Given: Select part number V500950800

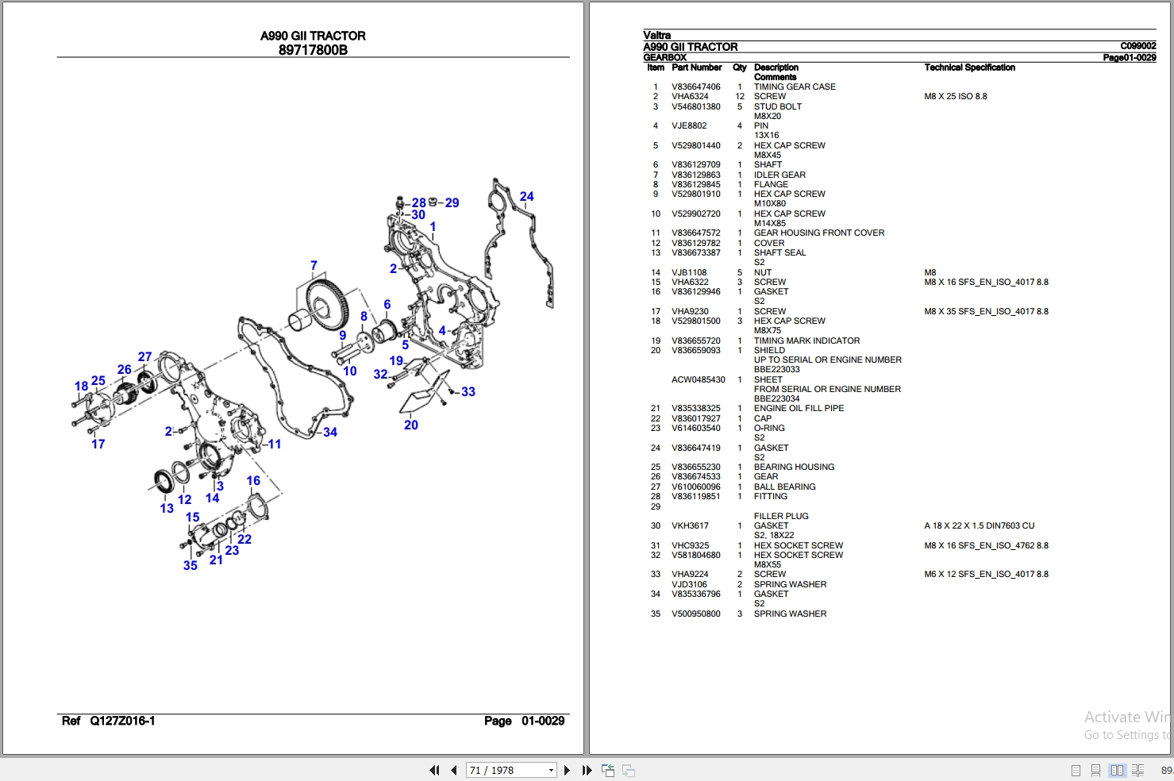Looking at the screenshot, I should (x=696, y=614).
